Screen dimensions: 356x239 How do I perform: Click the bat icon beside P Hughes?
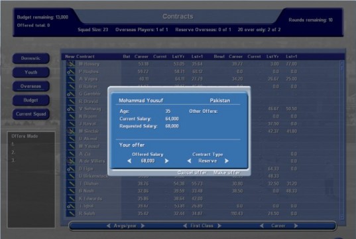click(71, 72)
